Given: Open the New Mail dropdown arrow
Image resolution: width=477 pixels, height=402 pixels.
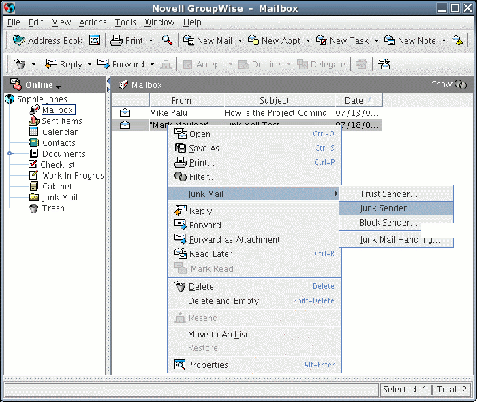Looking at the screenshot, I should [x=240, y=41].
